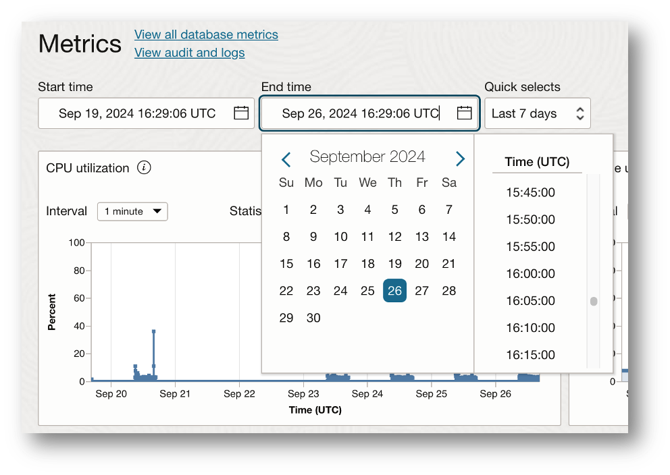Open the Start time calendar icon

(241, 113)
